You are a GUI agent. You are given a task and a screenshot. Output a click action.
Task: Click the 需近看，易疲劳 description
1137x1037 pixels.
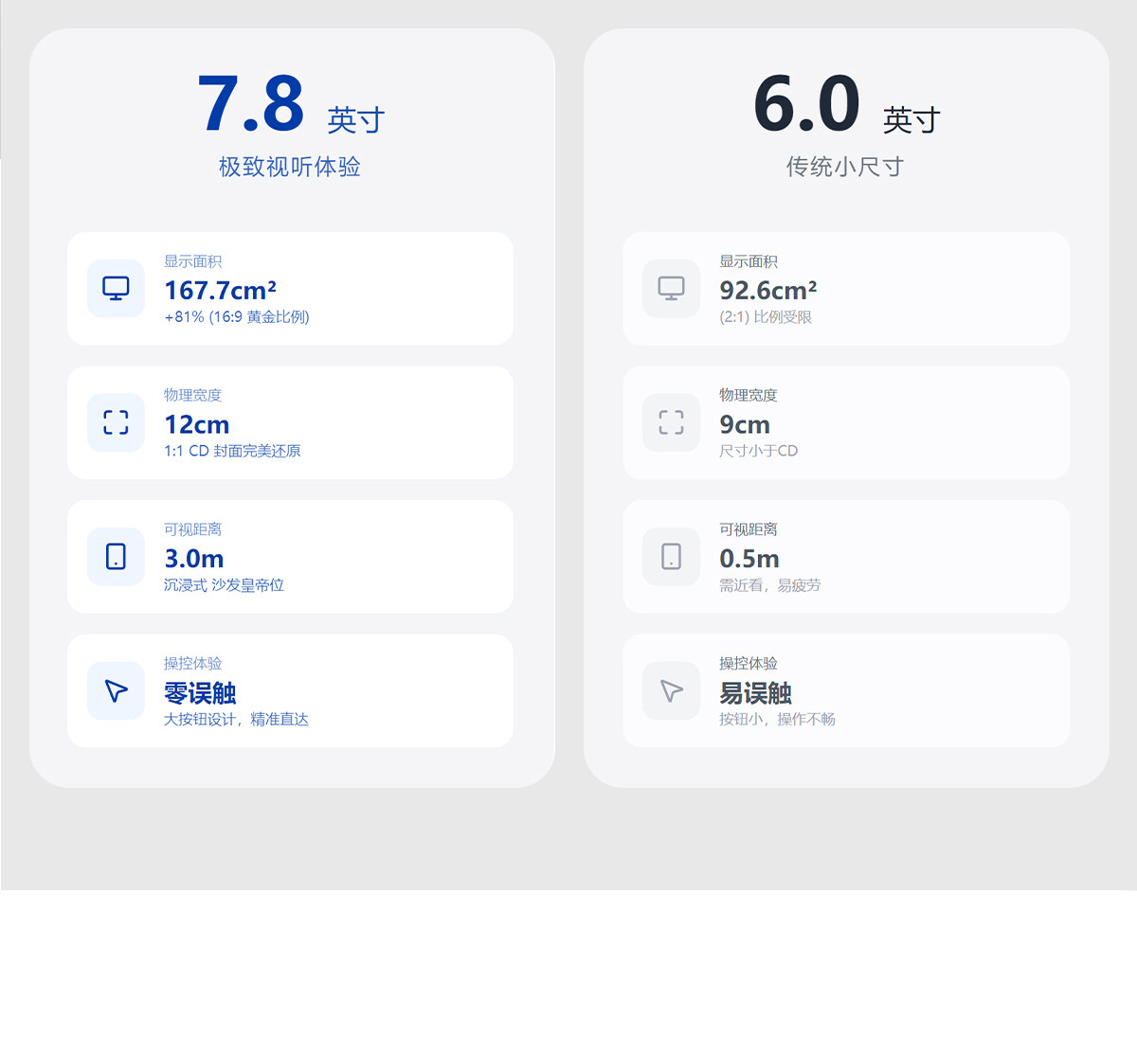770,585
